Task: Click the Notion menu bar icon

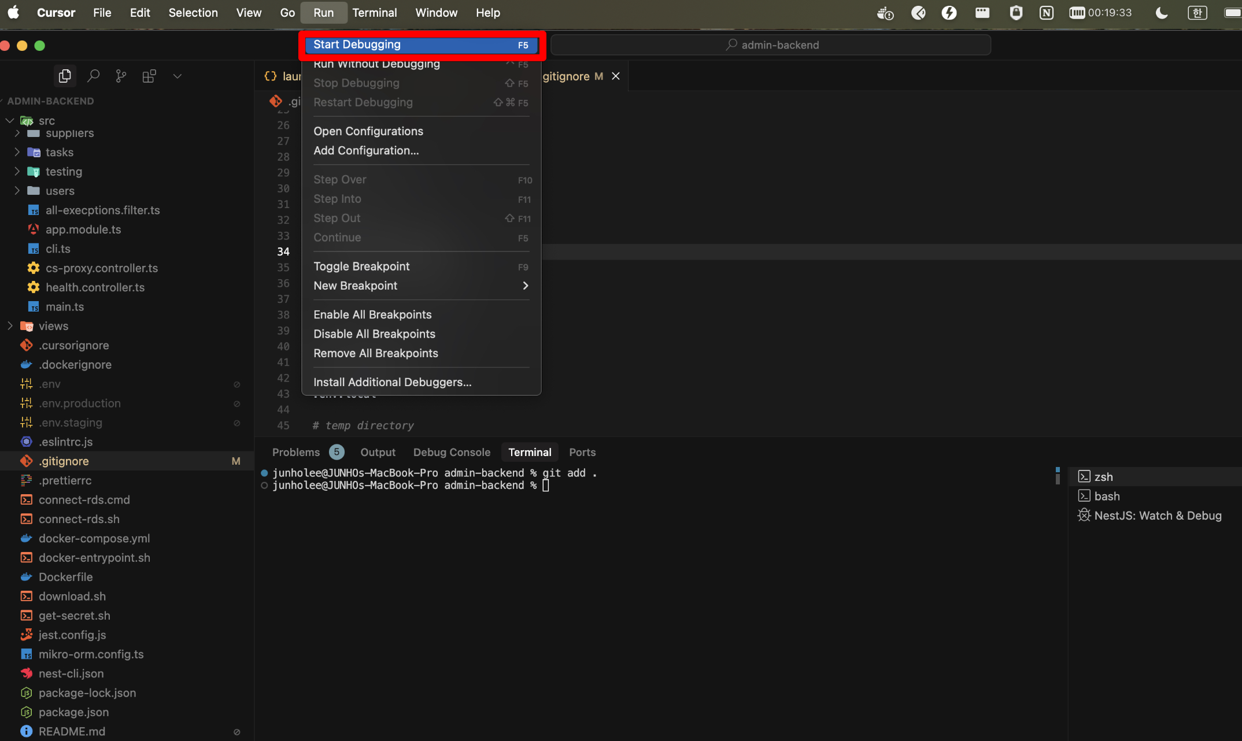Action: pos(1046,13)
